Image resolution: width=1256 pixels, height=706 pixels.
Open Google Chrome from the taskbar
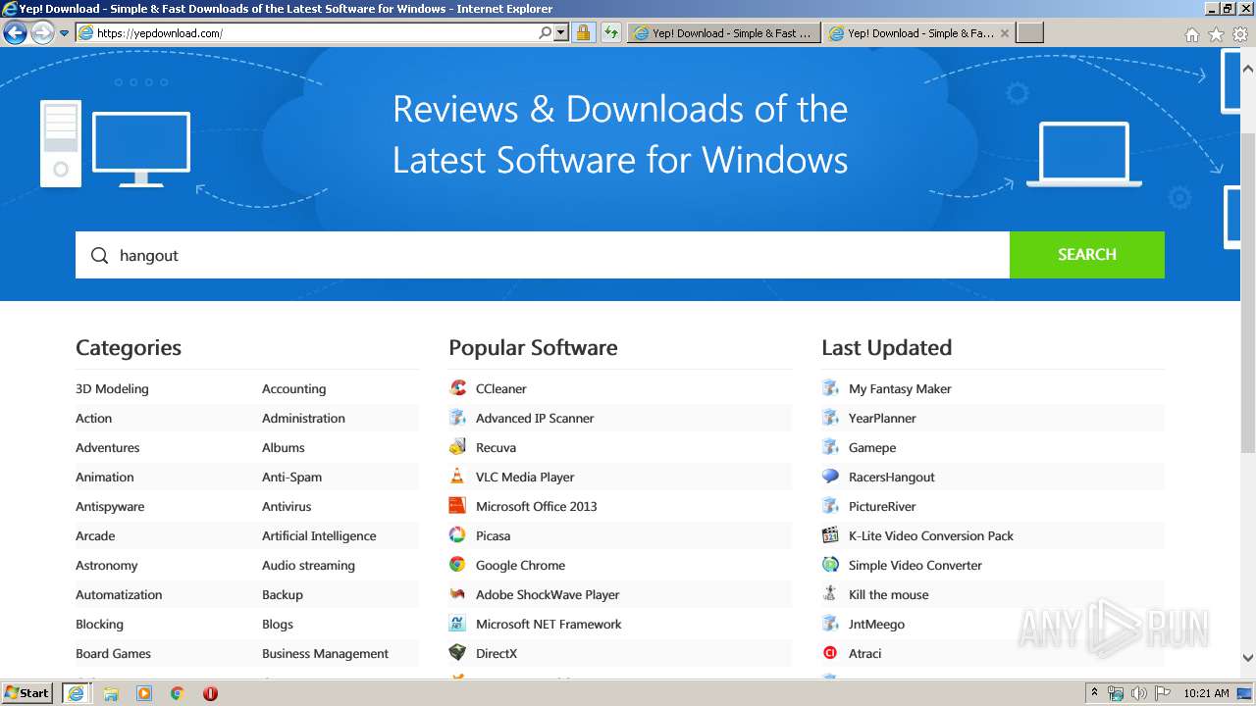(x=177, y=693)
